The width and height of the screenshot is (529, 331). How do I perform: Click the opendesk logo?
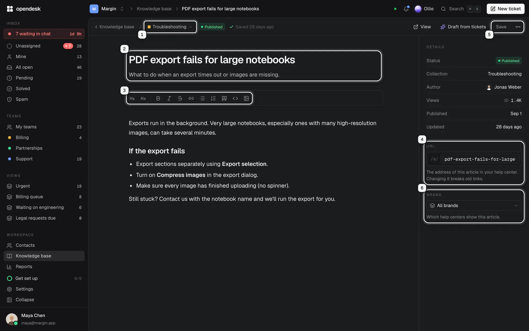coord(24,9)
